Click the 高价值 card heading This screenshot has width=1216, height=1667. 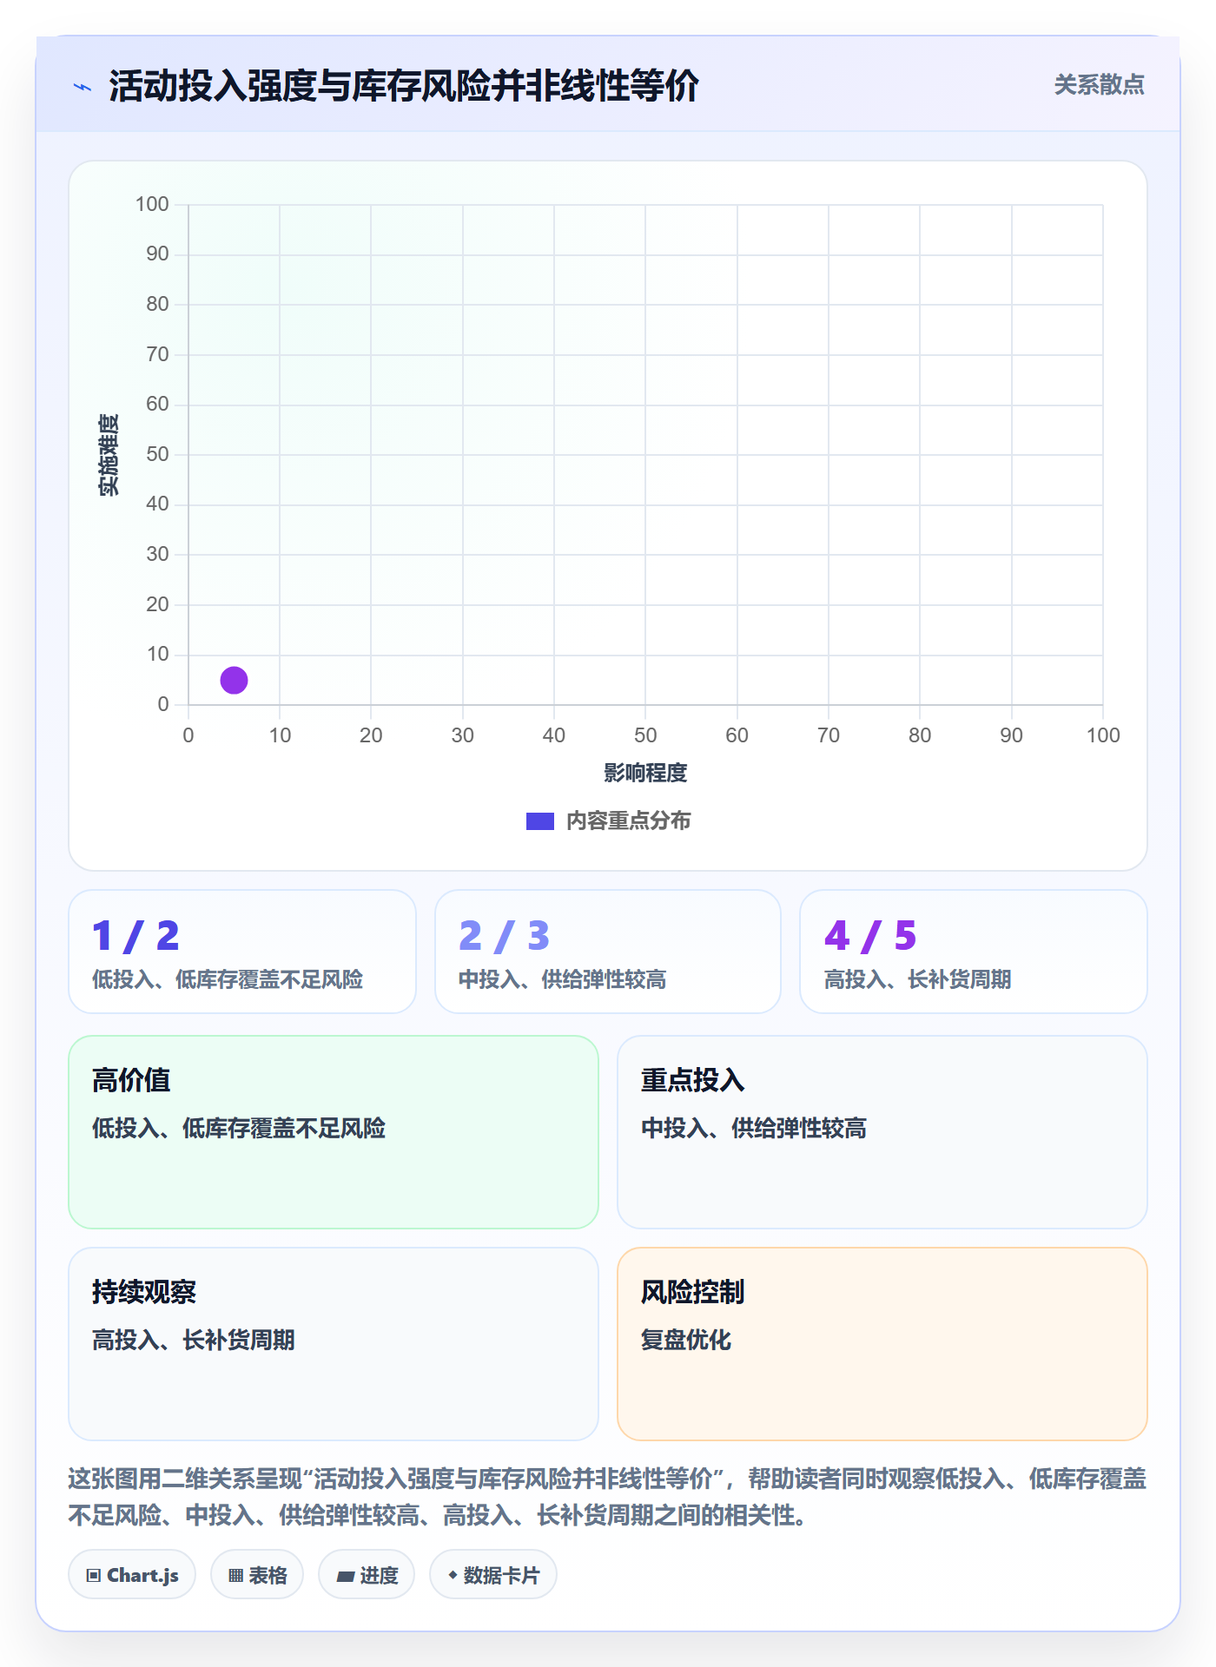click(x=131, y=1080)
